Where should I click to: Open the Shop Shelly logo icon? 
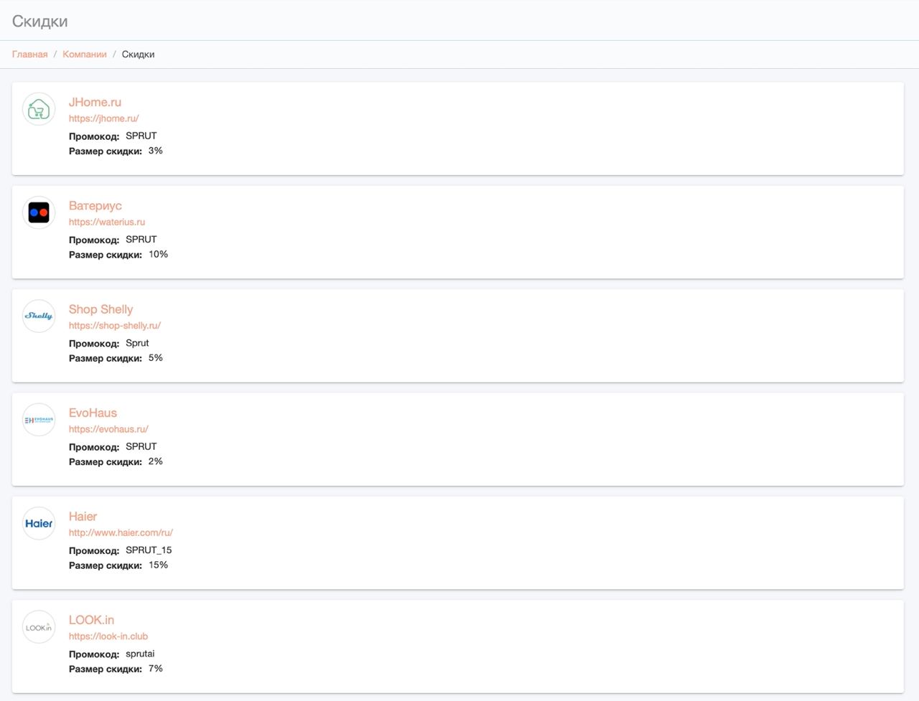(39, 316)
